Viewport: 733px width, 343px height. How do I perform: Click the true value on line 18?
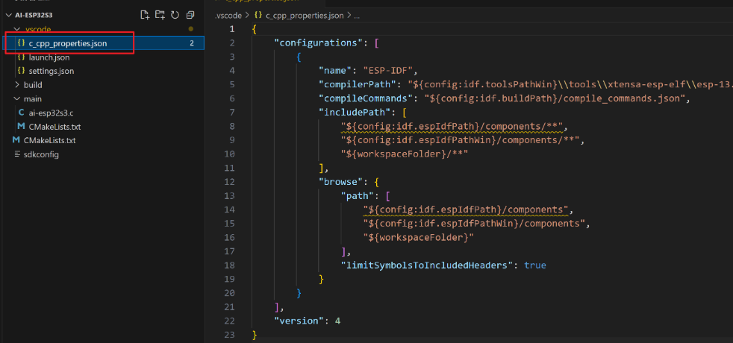click(x=534, y=265)
